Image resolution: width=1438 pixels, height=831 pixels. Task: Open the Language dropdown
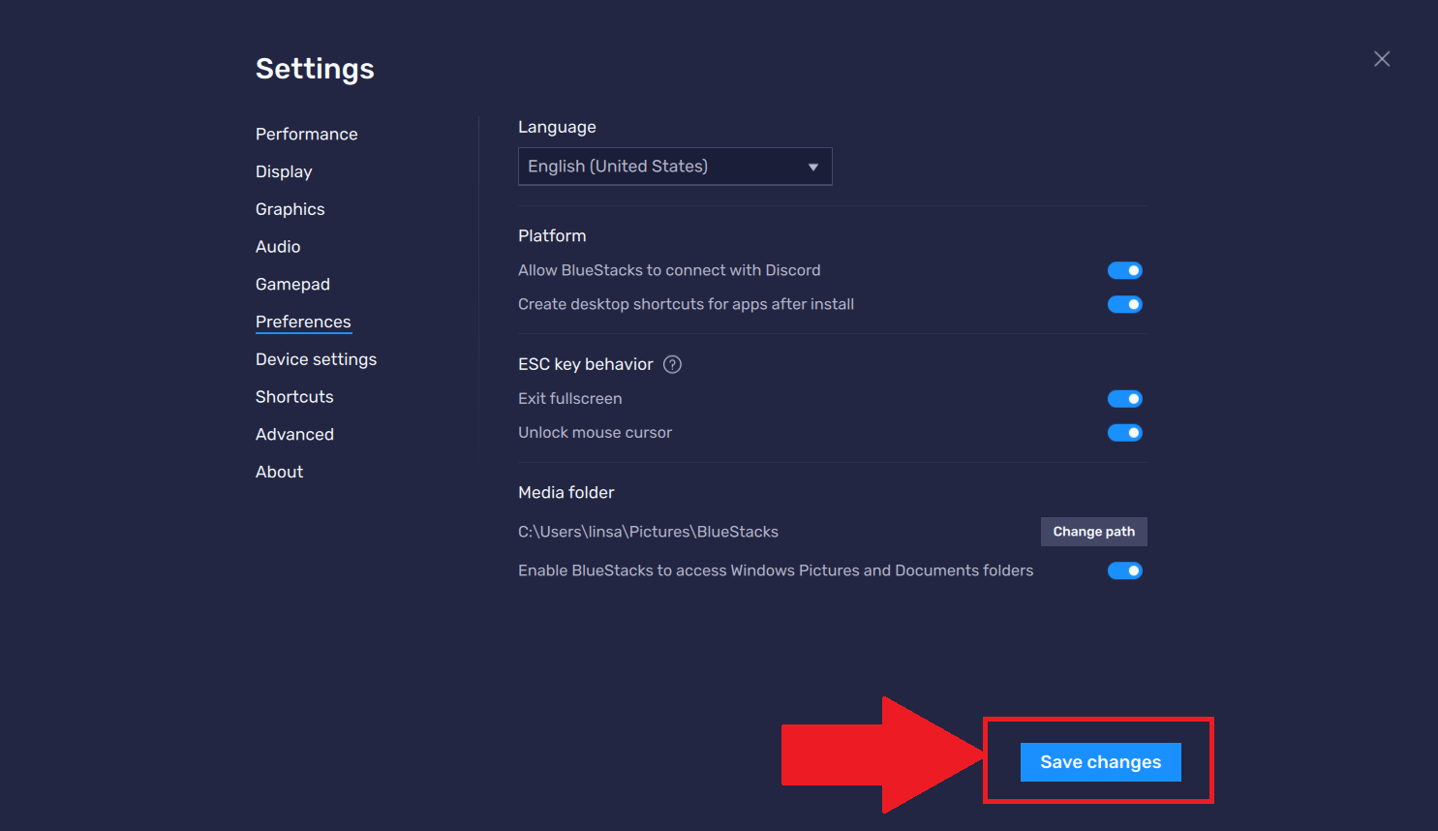click(674, 167)
